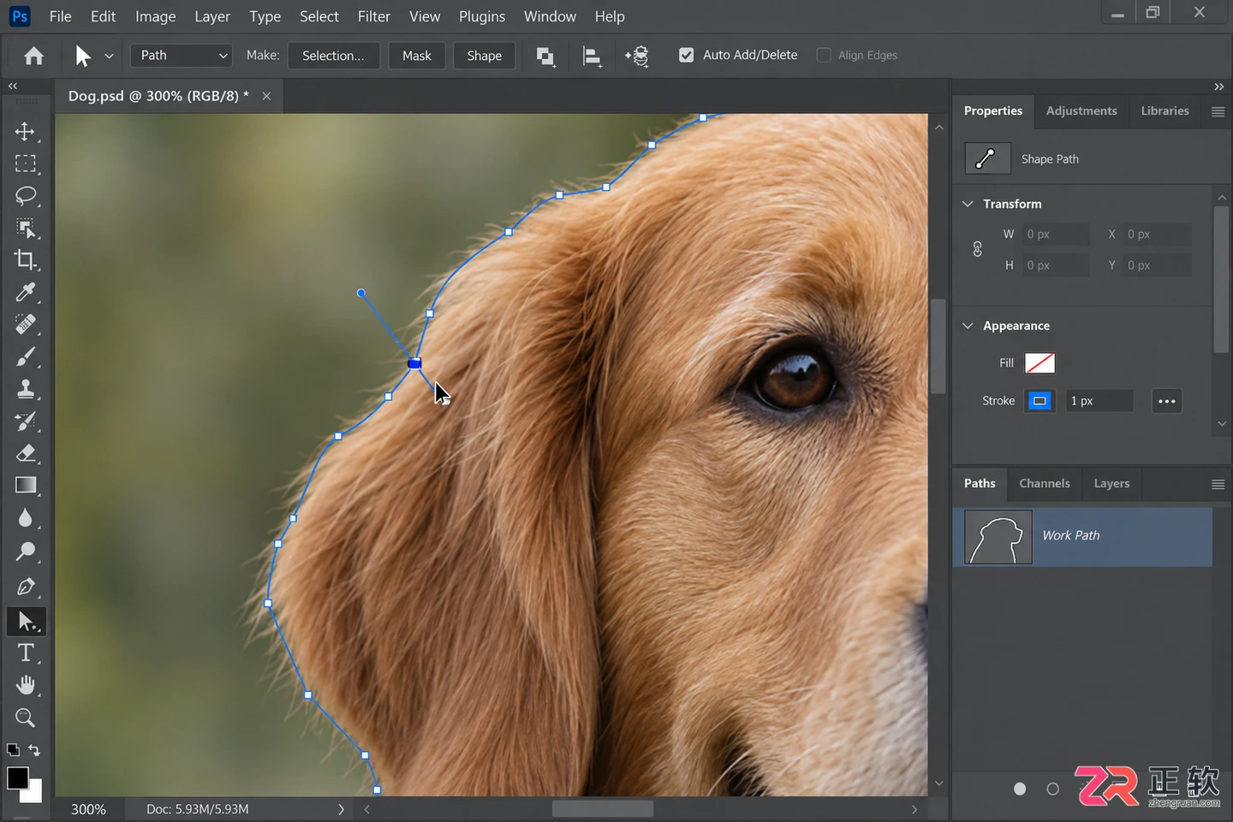Switch to the Channels tab
This screenshot has height=822, width=1233.
coord(1045,484)
